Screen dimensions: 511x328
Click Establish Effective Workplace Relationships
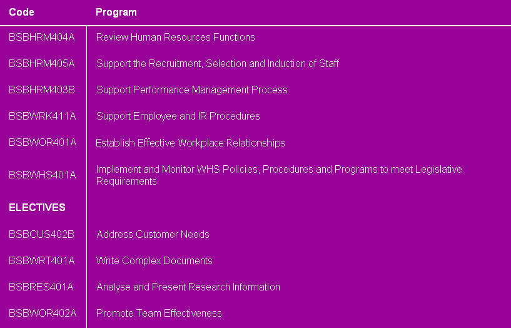190,143
